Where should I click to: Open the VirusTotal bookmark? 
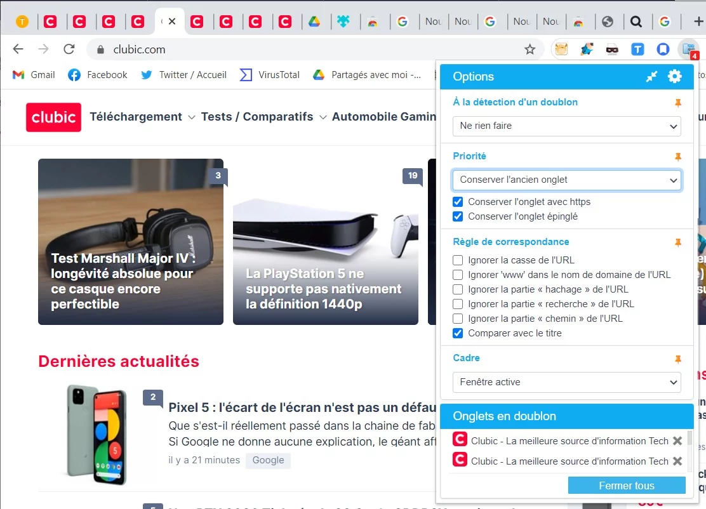click(x=269, y=75)
